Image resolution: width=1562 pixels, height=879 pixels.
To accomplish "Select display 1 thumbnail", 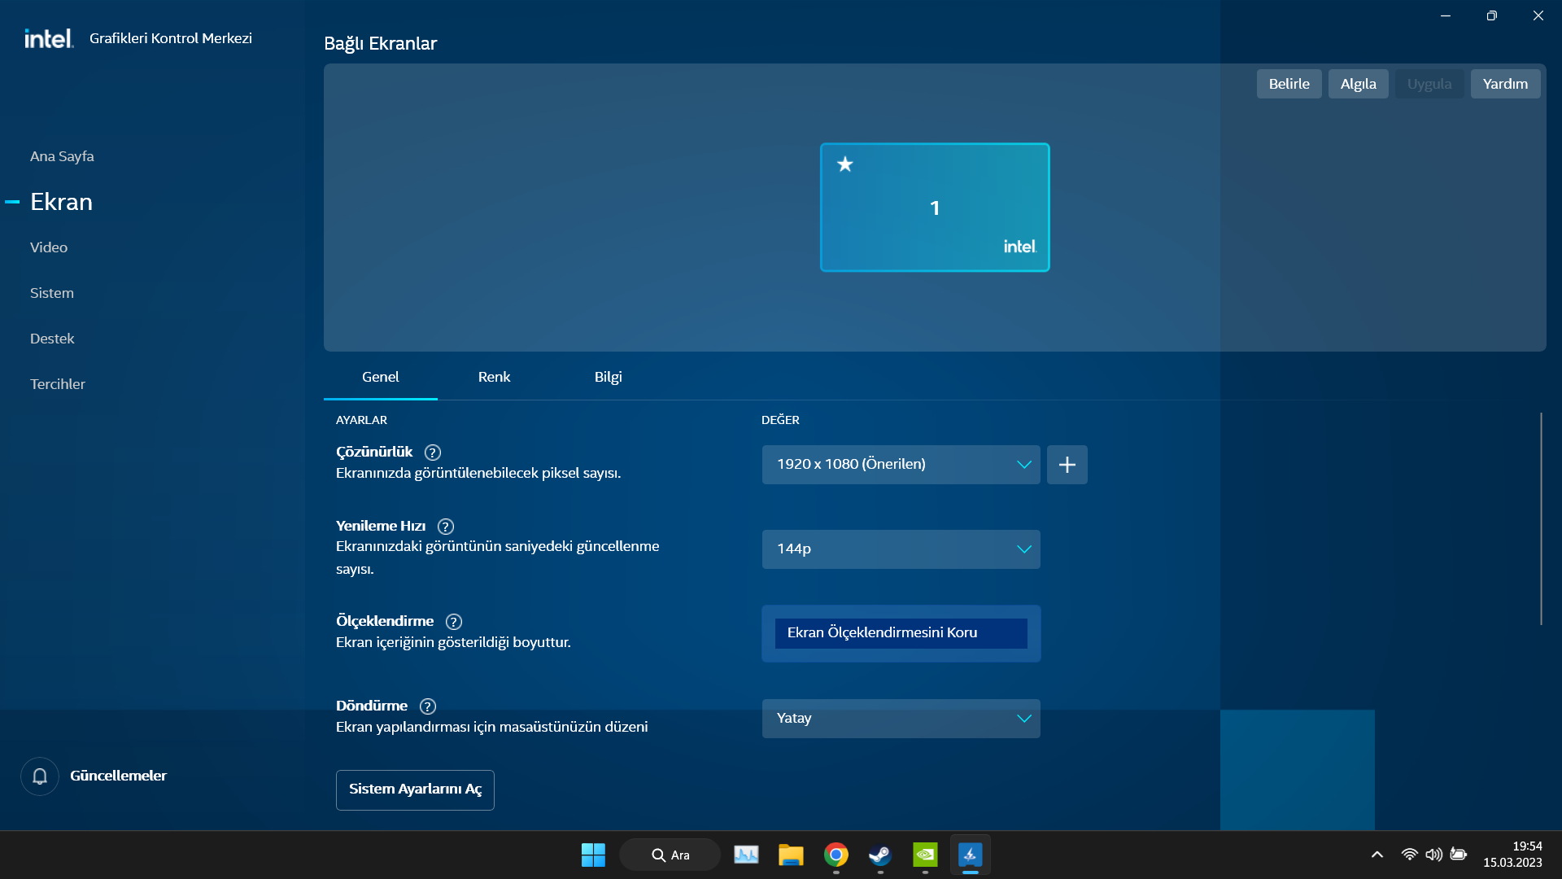I will [935, 208].
